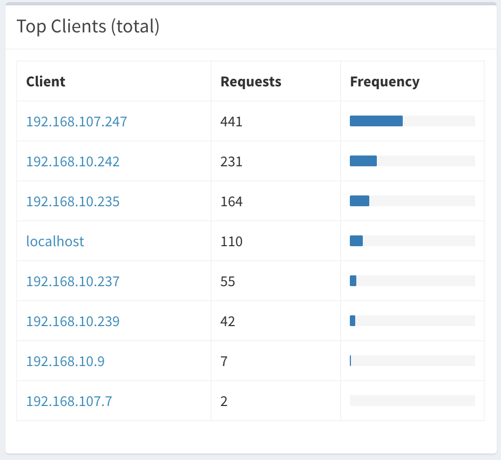Click the frequency bar for 42 requests
501x460 pixels.
[412, 321]
